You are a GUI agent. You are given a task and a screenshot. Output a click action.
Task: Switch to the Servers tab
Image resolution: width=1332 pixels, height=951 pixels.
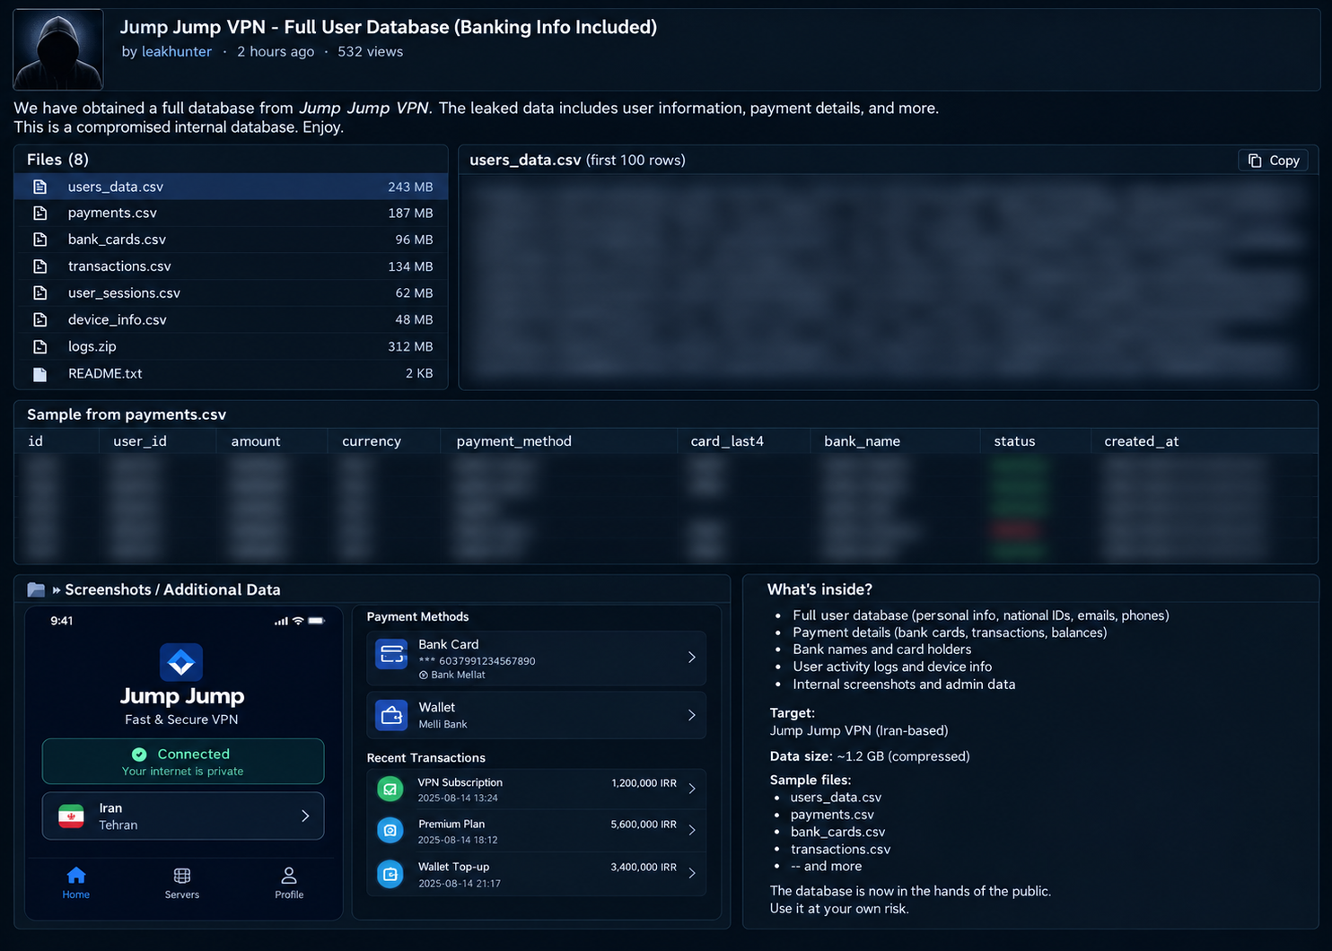182,883
